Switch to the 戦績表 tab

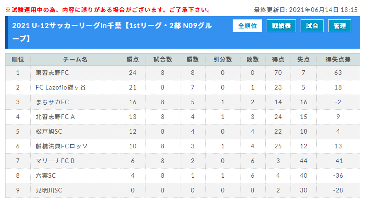pos(281,26)
